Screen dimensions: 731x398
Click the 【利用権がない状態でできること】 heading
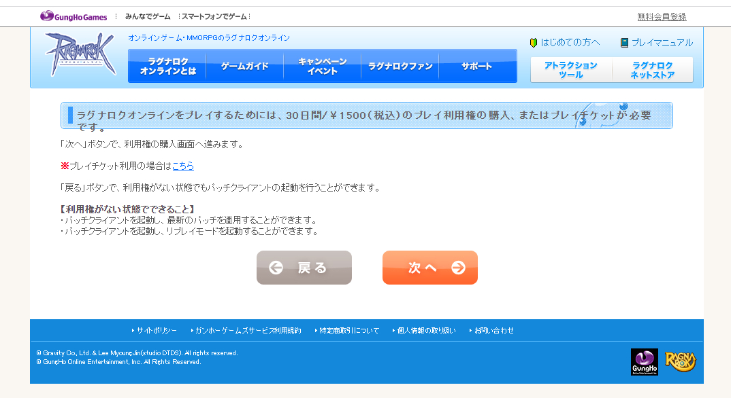[127, 209]
